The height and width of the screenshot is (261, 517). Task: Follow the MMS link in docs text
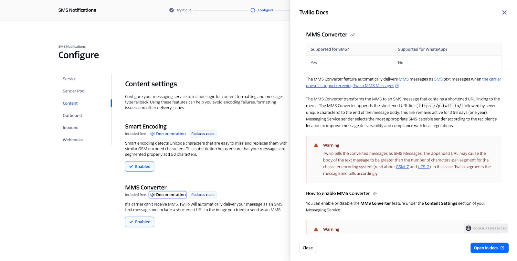404,79
